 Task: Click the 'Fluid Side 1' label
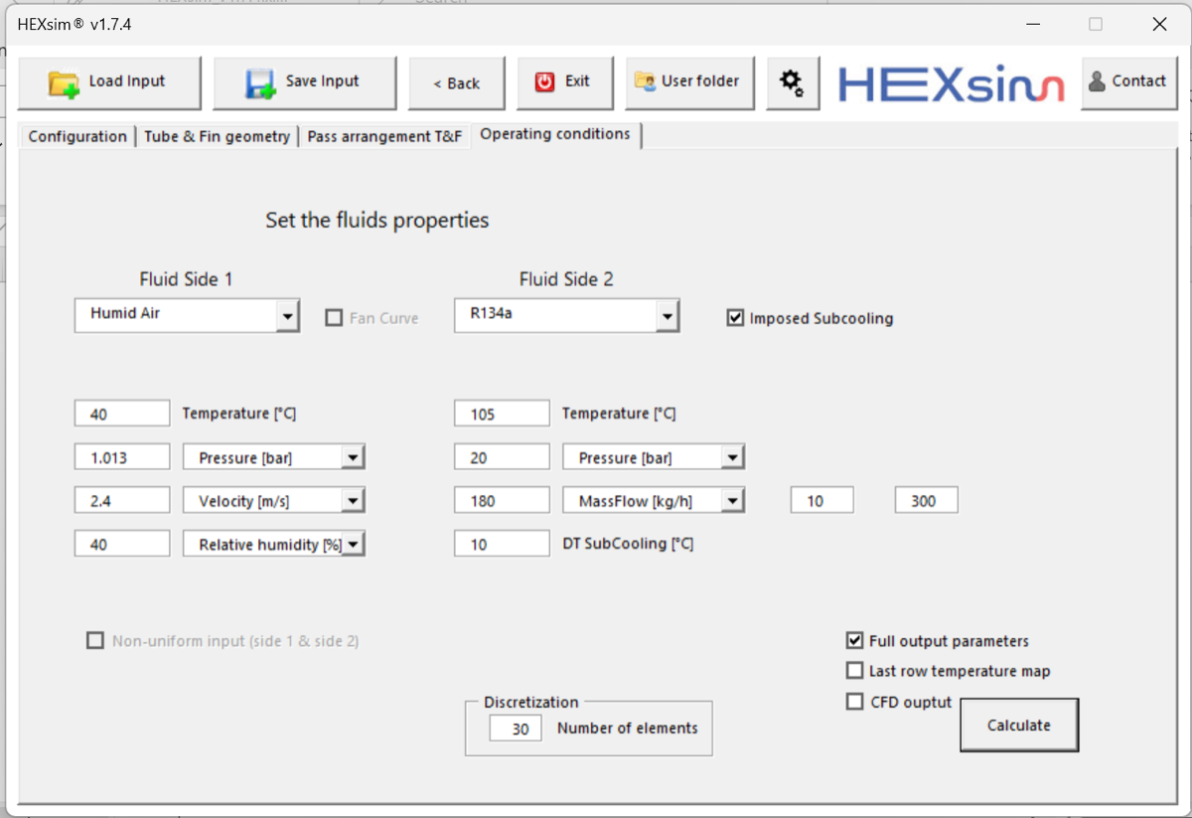(186, 279)
